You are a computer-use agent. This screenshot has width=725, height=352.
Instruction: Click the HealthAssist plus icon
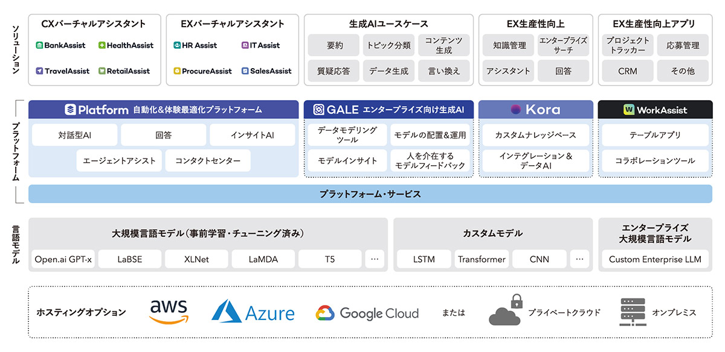(102, 45)
